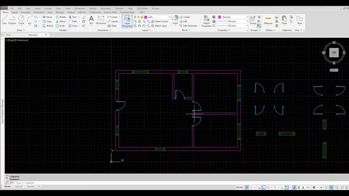Activate the Rotate command
The image size is (349, 196).
click(x=61, y=17)
